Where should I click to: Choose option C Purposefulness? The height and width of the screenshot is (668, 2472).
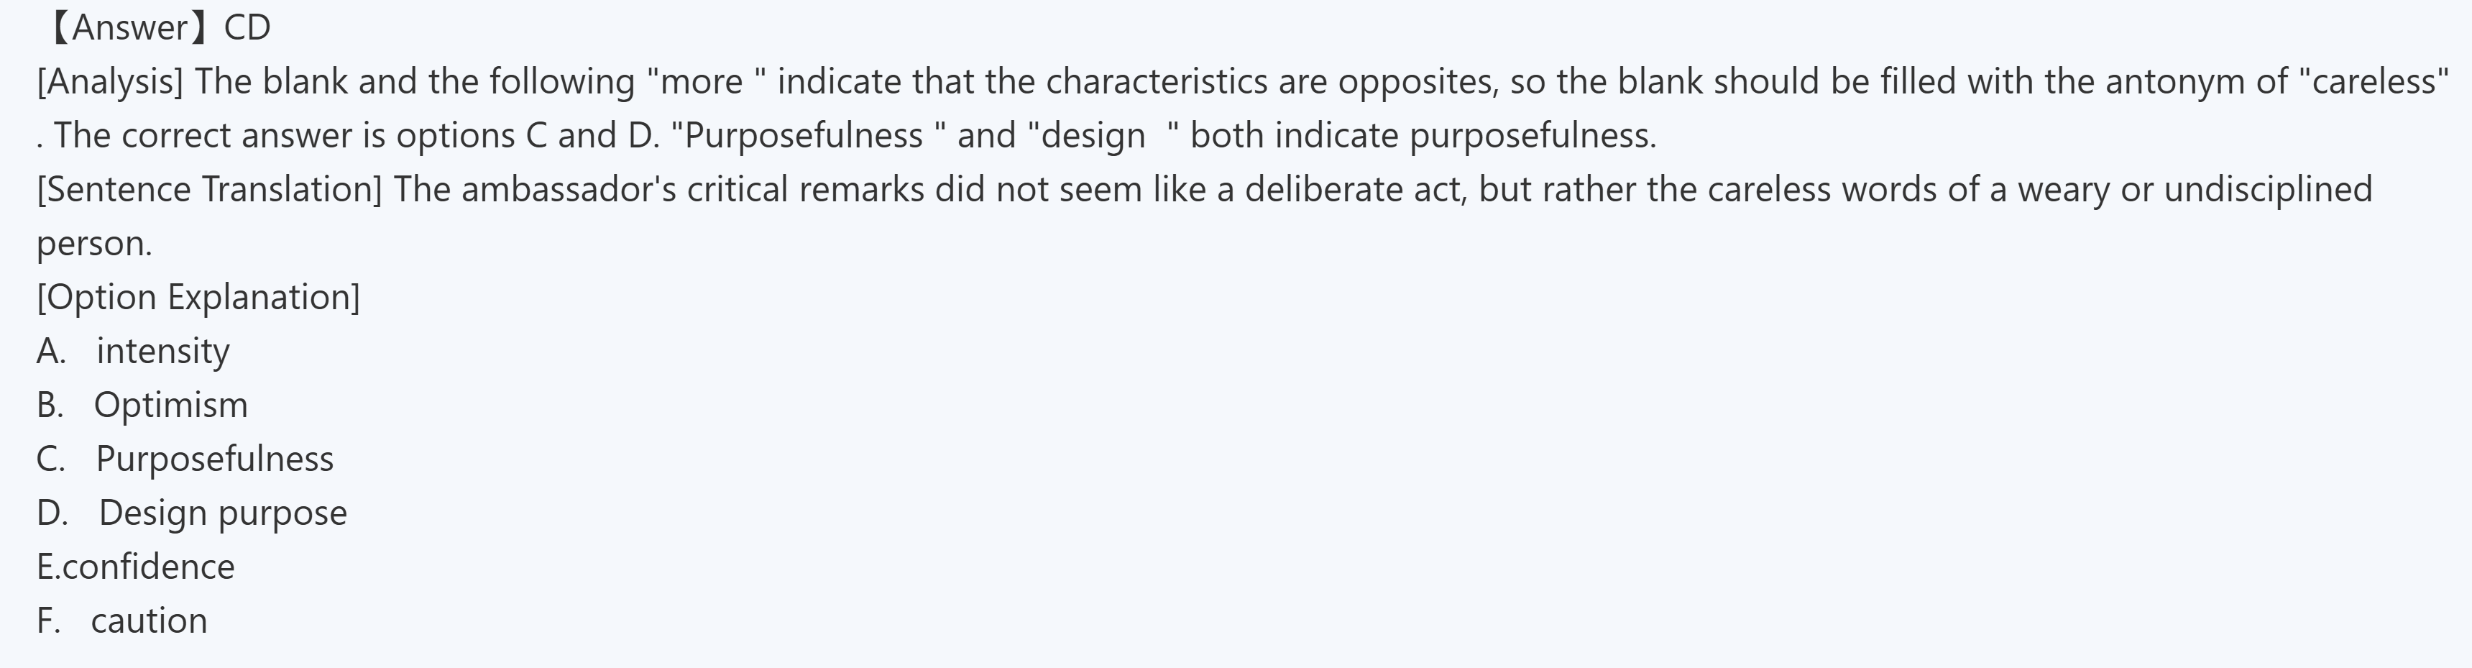[185, 459]
